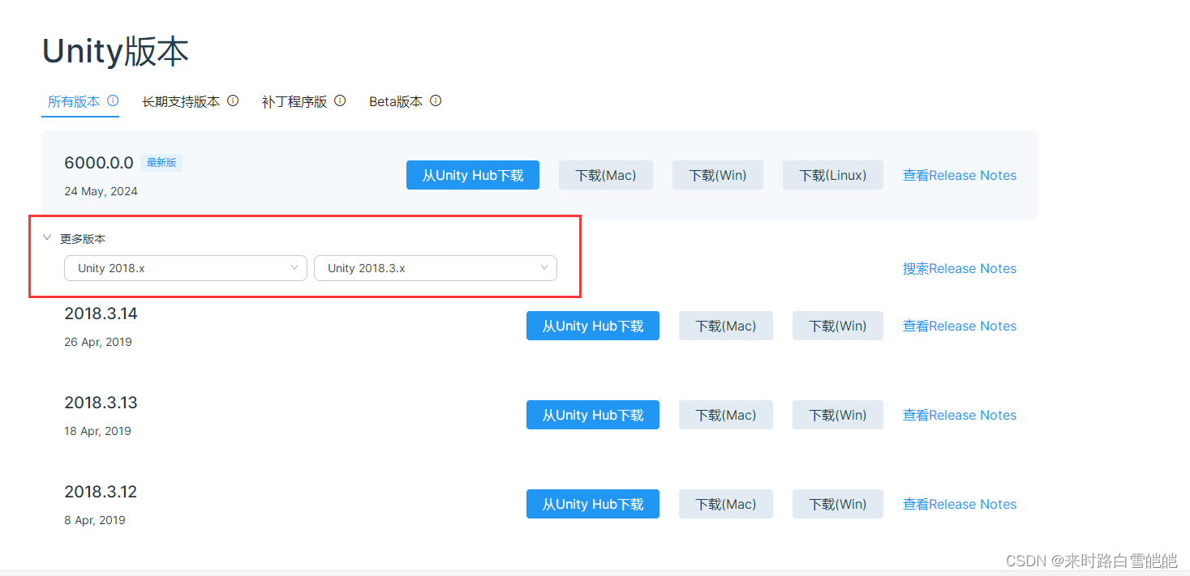This screenshot has height=576, width=1190.
Task: Collapse the 更多版本 section
Action: coord(47,237)
